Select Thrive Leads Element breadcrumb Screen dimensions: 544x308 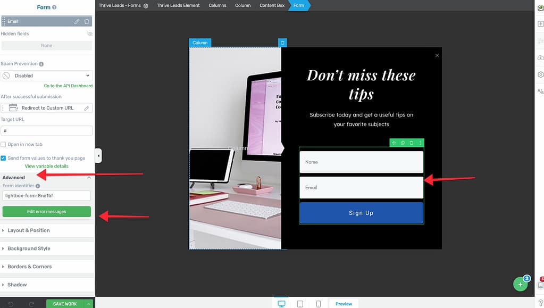tap(178, 5)
